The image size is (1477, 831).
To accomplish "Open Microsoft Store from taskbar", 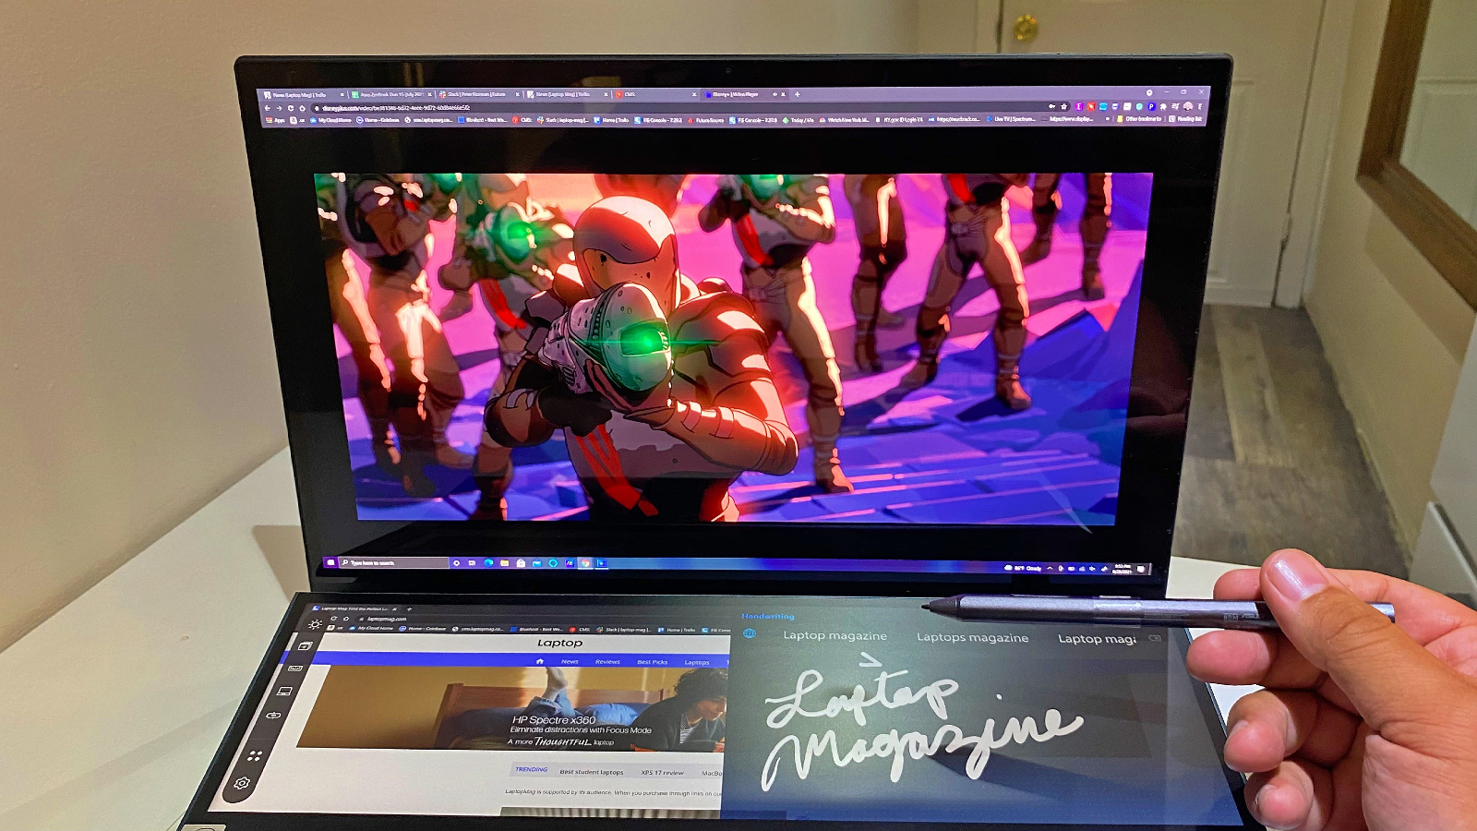I will (521, 563).
